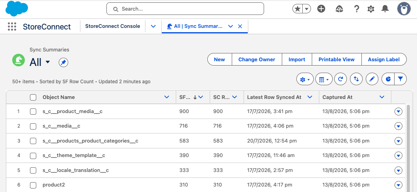Open the user profile avatar
Screen dimensions: 417x192
pos(404,9)
